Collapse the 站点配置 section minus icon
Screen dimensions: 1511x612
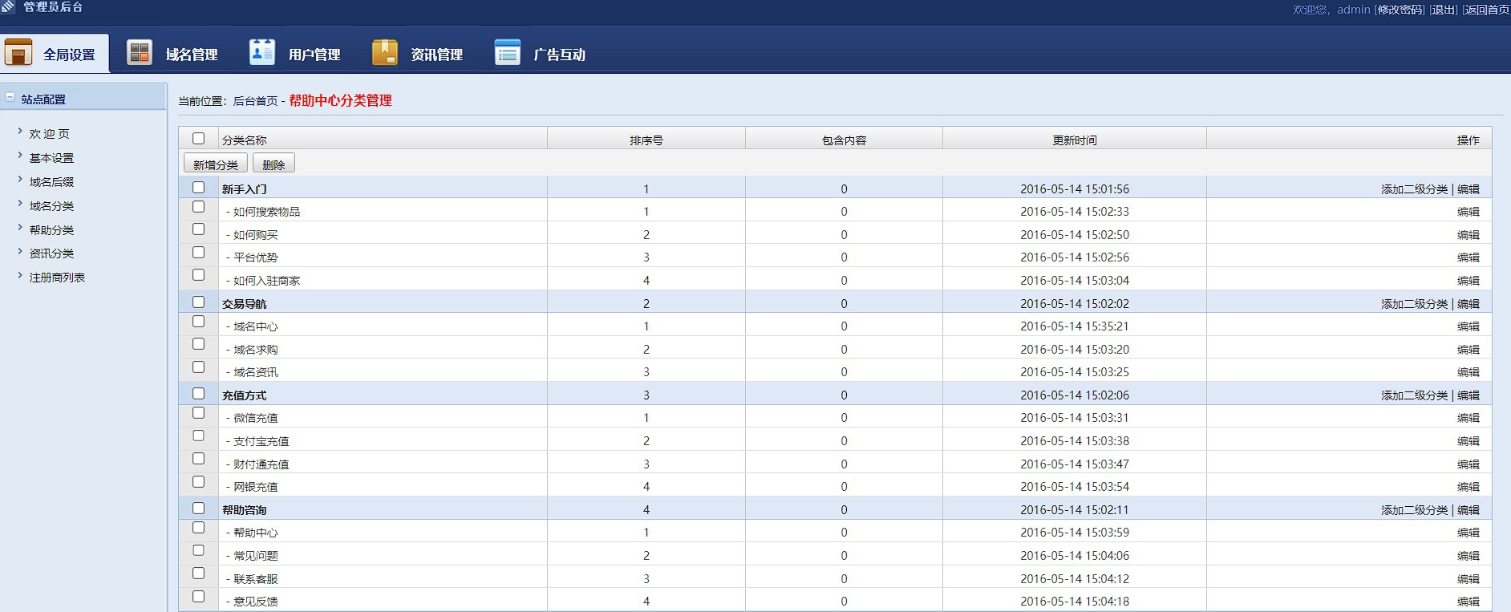click(10, 98)
